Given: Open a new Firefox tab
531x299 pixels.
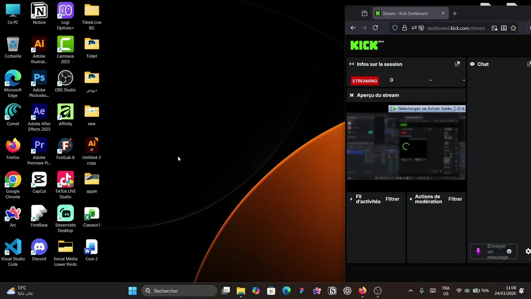Looking at the screenshot, I should 455,13.
